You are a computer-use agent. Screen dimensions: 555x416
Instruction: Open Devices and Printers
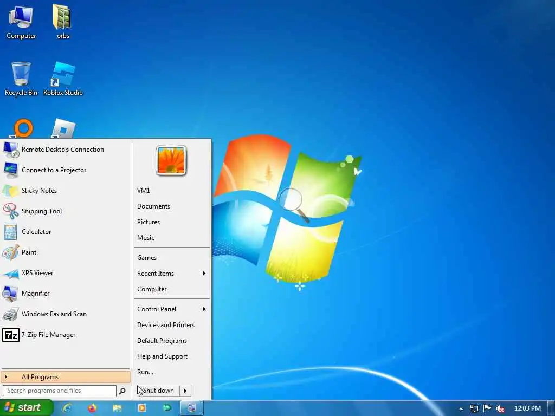pyautogui.click(x=166, y=325)
